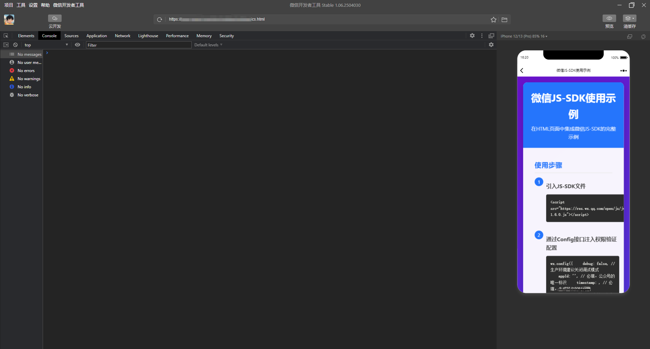Click the 使用步骤 heading in simulator

(x=548, y=165)
